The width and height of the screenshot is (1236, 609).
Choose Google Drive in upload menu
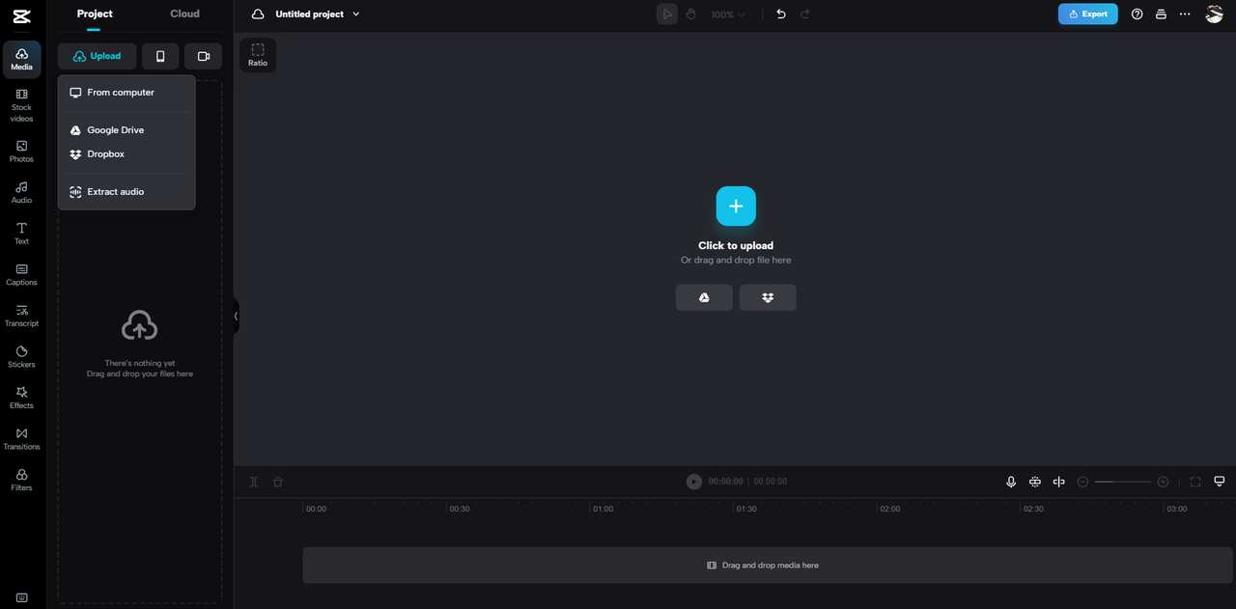[x=126, y=130]
